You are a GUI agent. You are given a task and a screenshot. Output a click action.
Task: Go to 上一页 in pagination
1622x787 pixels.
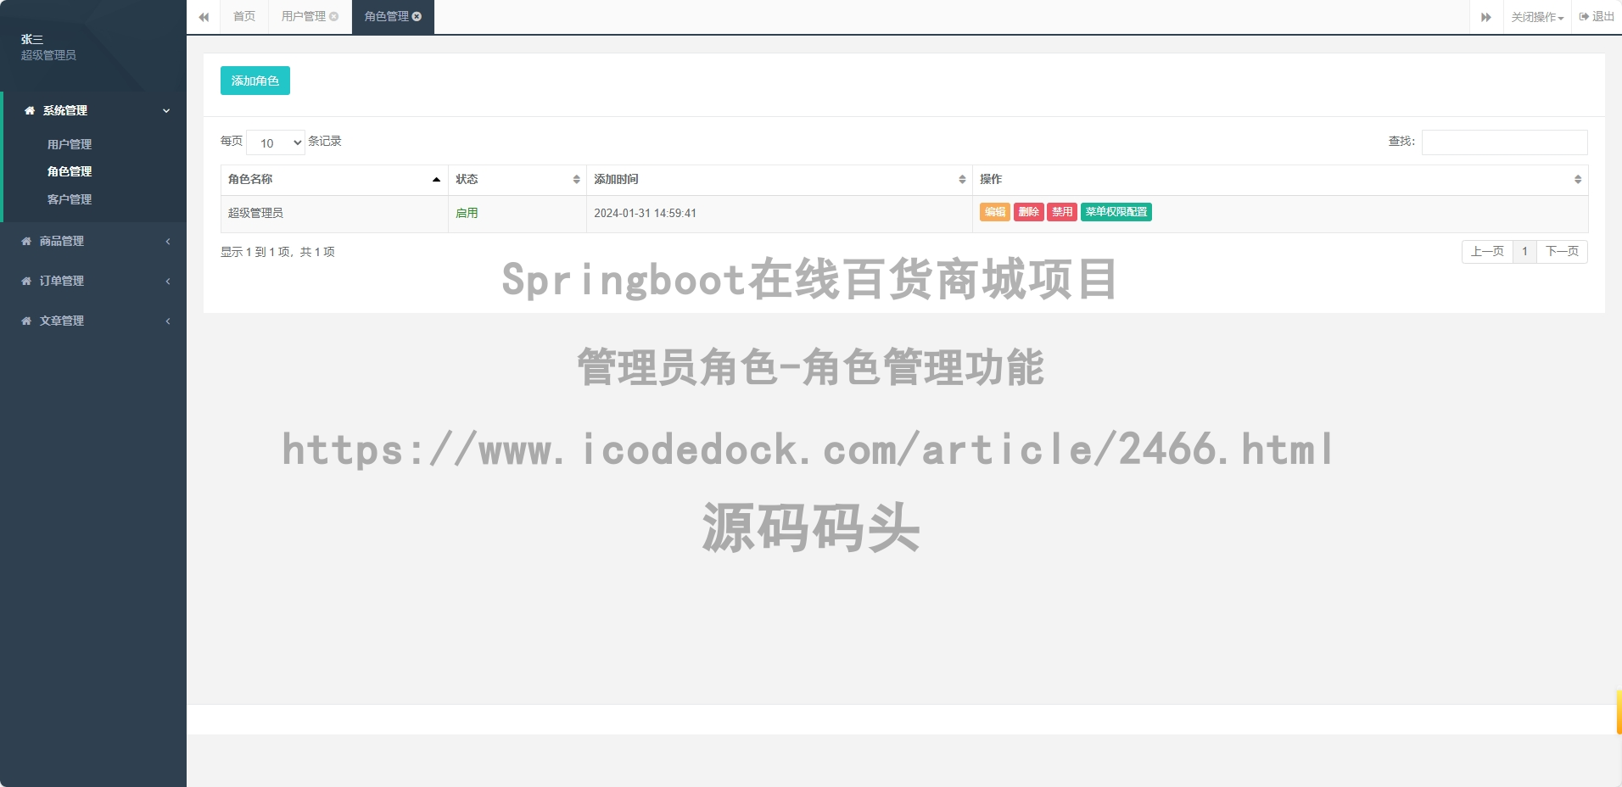(1487, 252)
